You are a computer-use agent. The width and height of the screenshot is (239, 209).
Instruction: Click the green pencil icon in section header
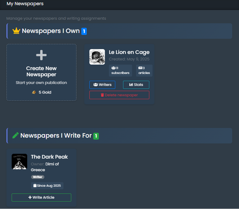tap(15, 135)
